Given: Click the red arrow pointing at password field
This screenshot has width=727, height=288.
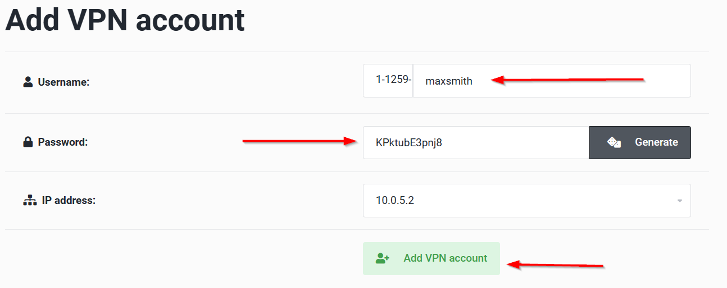Looking at the screenshot, I should [300, 141].
